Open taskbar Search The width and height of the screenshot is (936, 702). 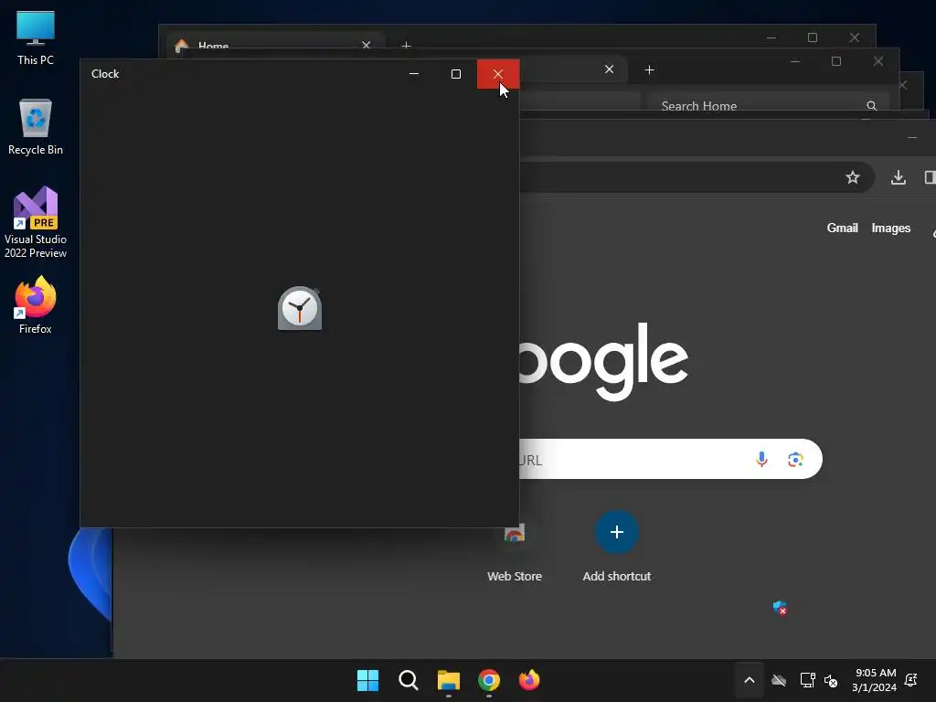click(x=409, y=680)
